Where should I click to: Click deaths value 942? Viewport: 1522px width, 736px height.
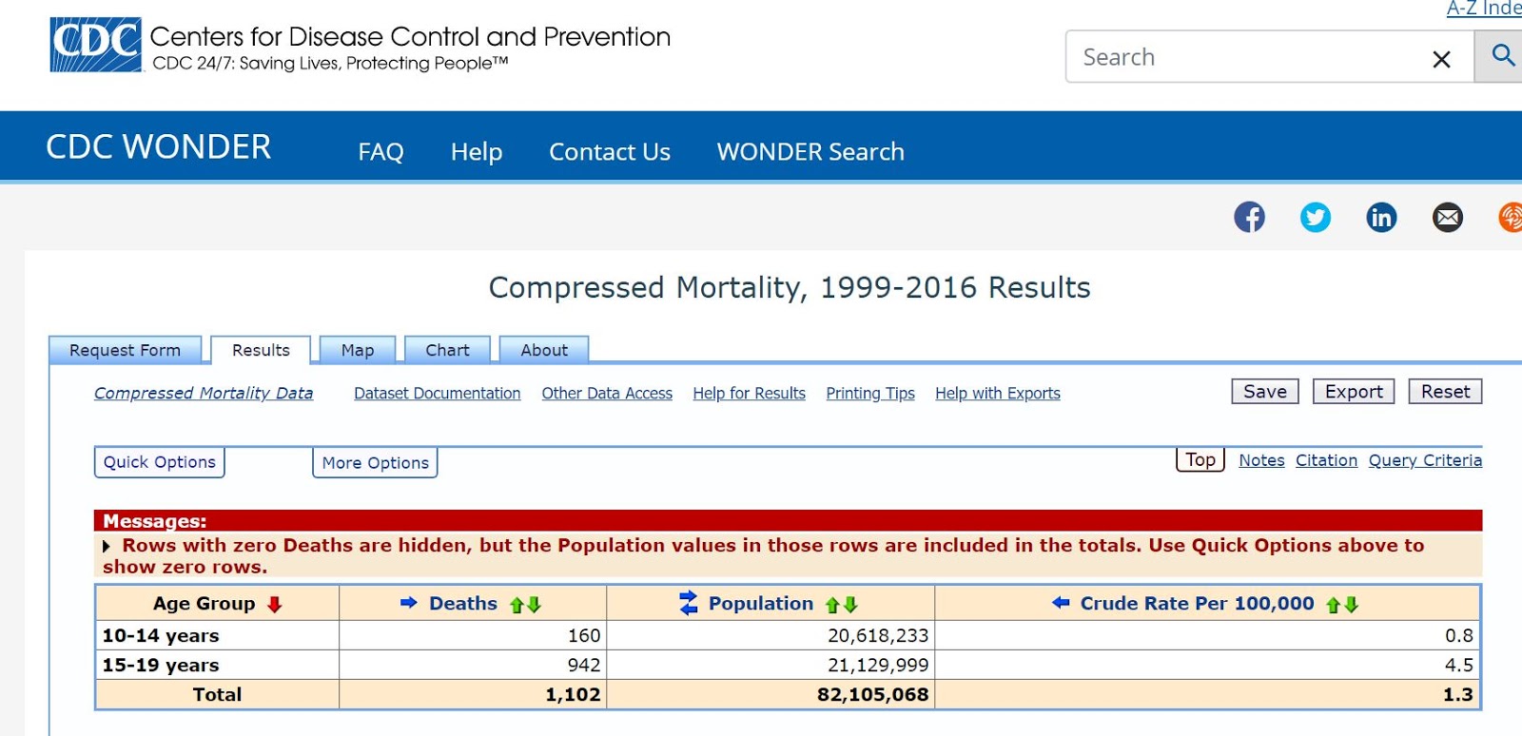click(x=584, y=665)
